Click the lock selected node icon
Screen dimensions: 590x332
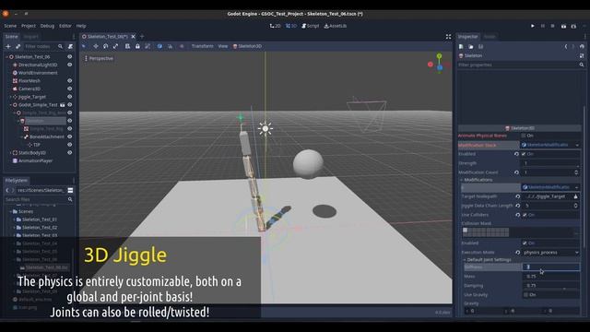coord(137,46)
